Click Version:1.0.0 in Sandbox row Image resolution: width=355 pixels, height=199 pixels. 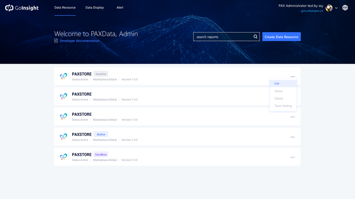tap(129, 160)
